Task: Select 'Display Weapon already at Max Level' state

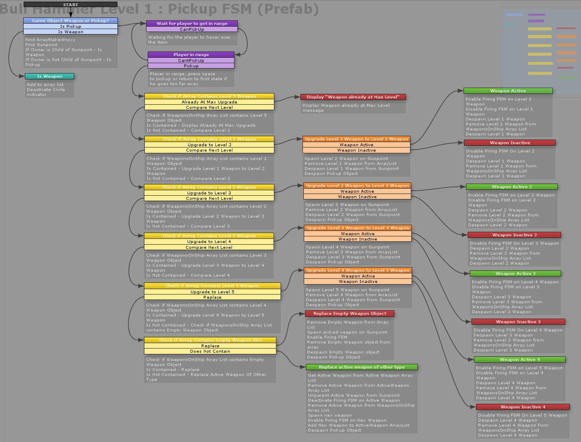Action: coord(353,97)
